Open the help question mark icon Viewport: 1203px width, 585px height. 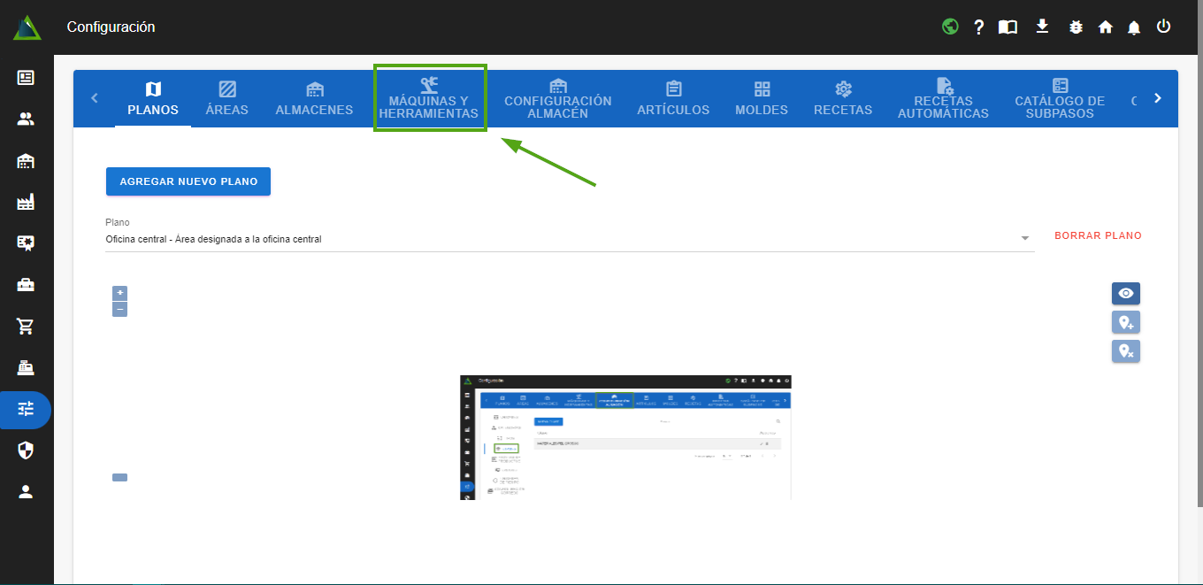(x=979, y=27)
